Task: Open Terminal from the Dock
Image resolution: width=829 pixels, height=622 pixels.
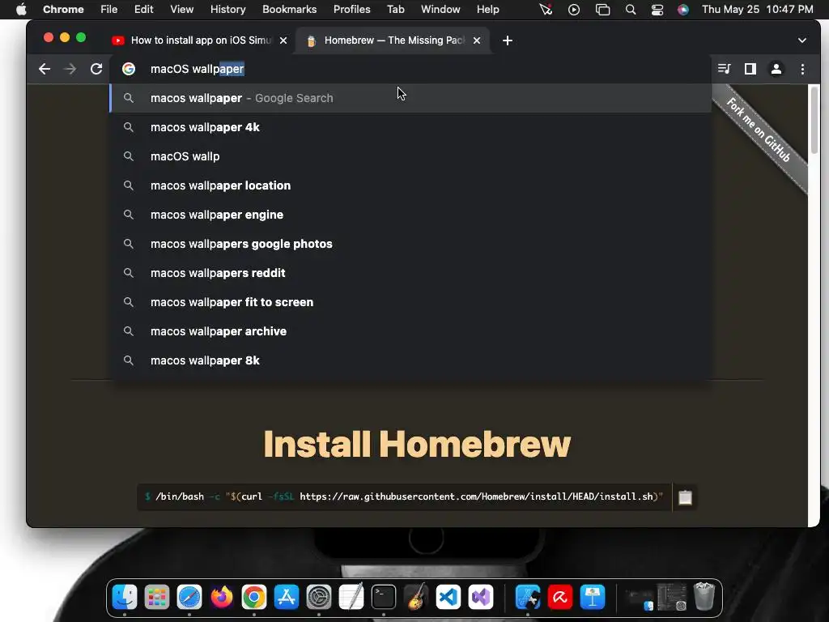Action: pyautogui.click(x=383, y=598)
